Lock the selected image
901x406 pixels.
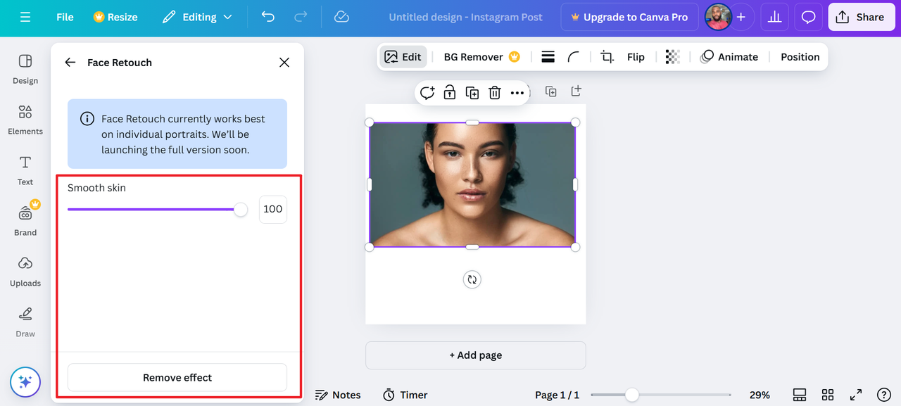point(450,93)
